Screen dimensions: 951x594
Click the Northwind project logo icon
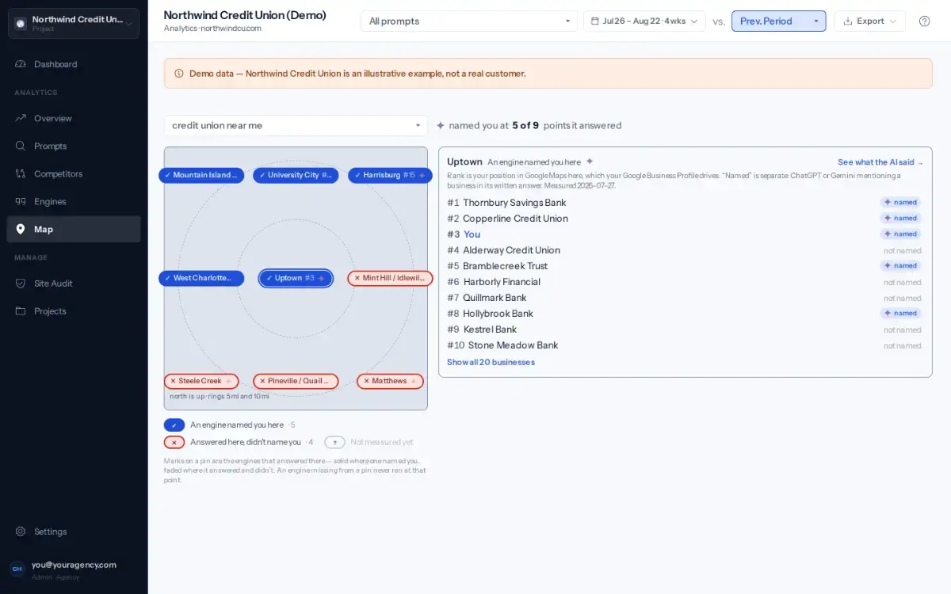point(21,24)
